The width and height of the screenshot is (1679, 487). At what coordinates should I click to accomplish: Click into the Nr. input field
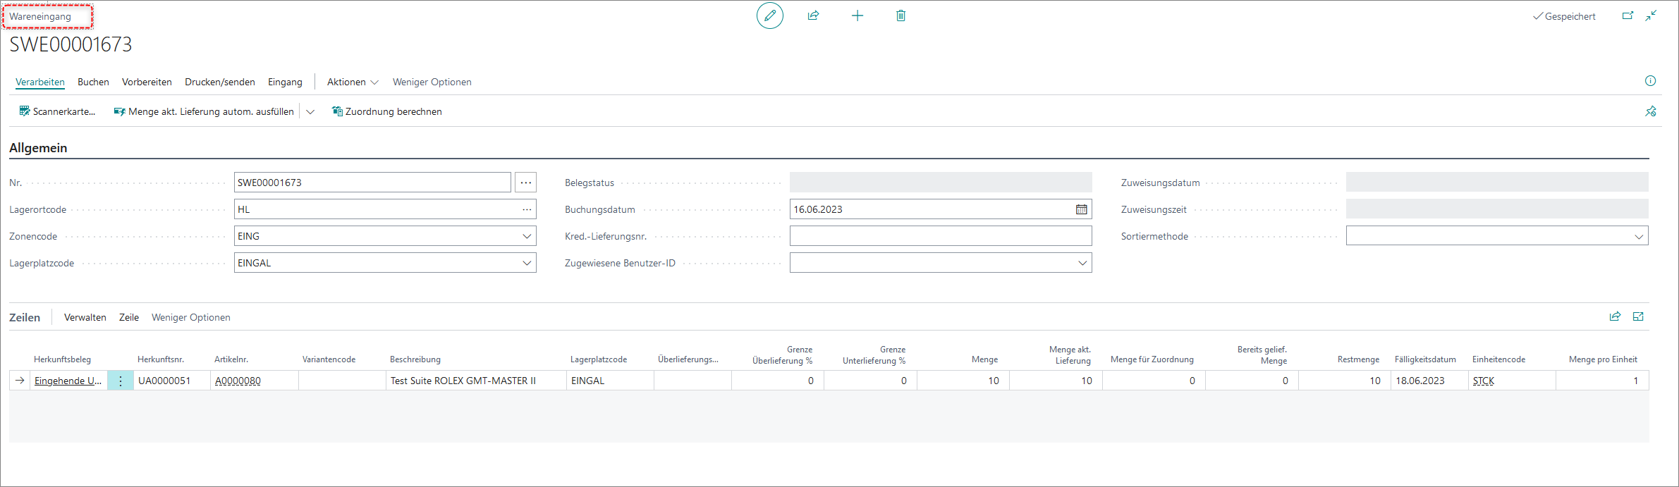click(x=372, y=183)
